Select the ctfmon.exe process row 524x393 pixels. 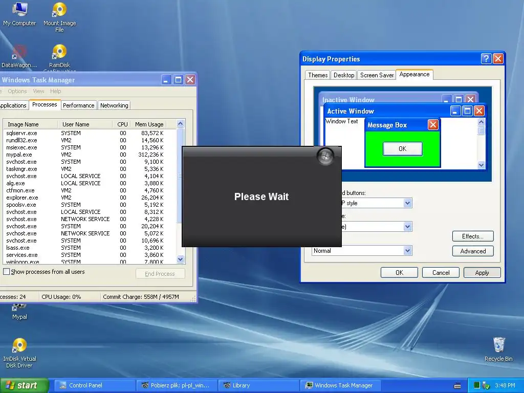pos(90,190)
